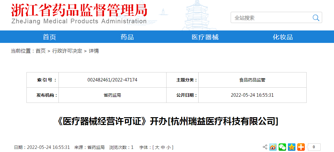Click the share count bubble
The width and height of the screenshot is (334, 152).
(x=314, y=147)
